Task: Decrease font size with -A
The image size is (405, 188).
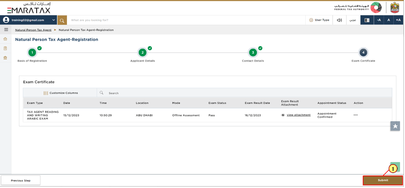Action: point(379,20)
